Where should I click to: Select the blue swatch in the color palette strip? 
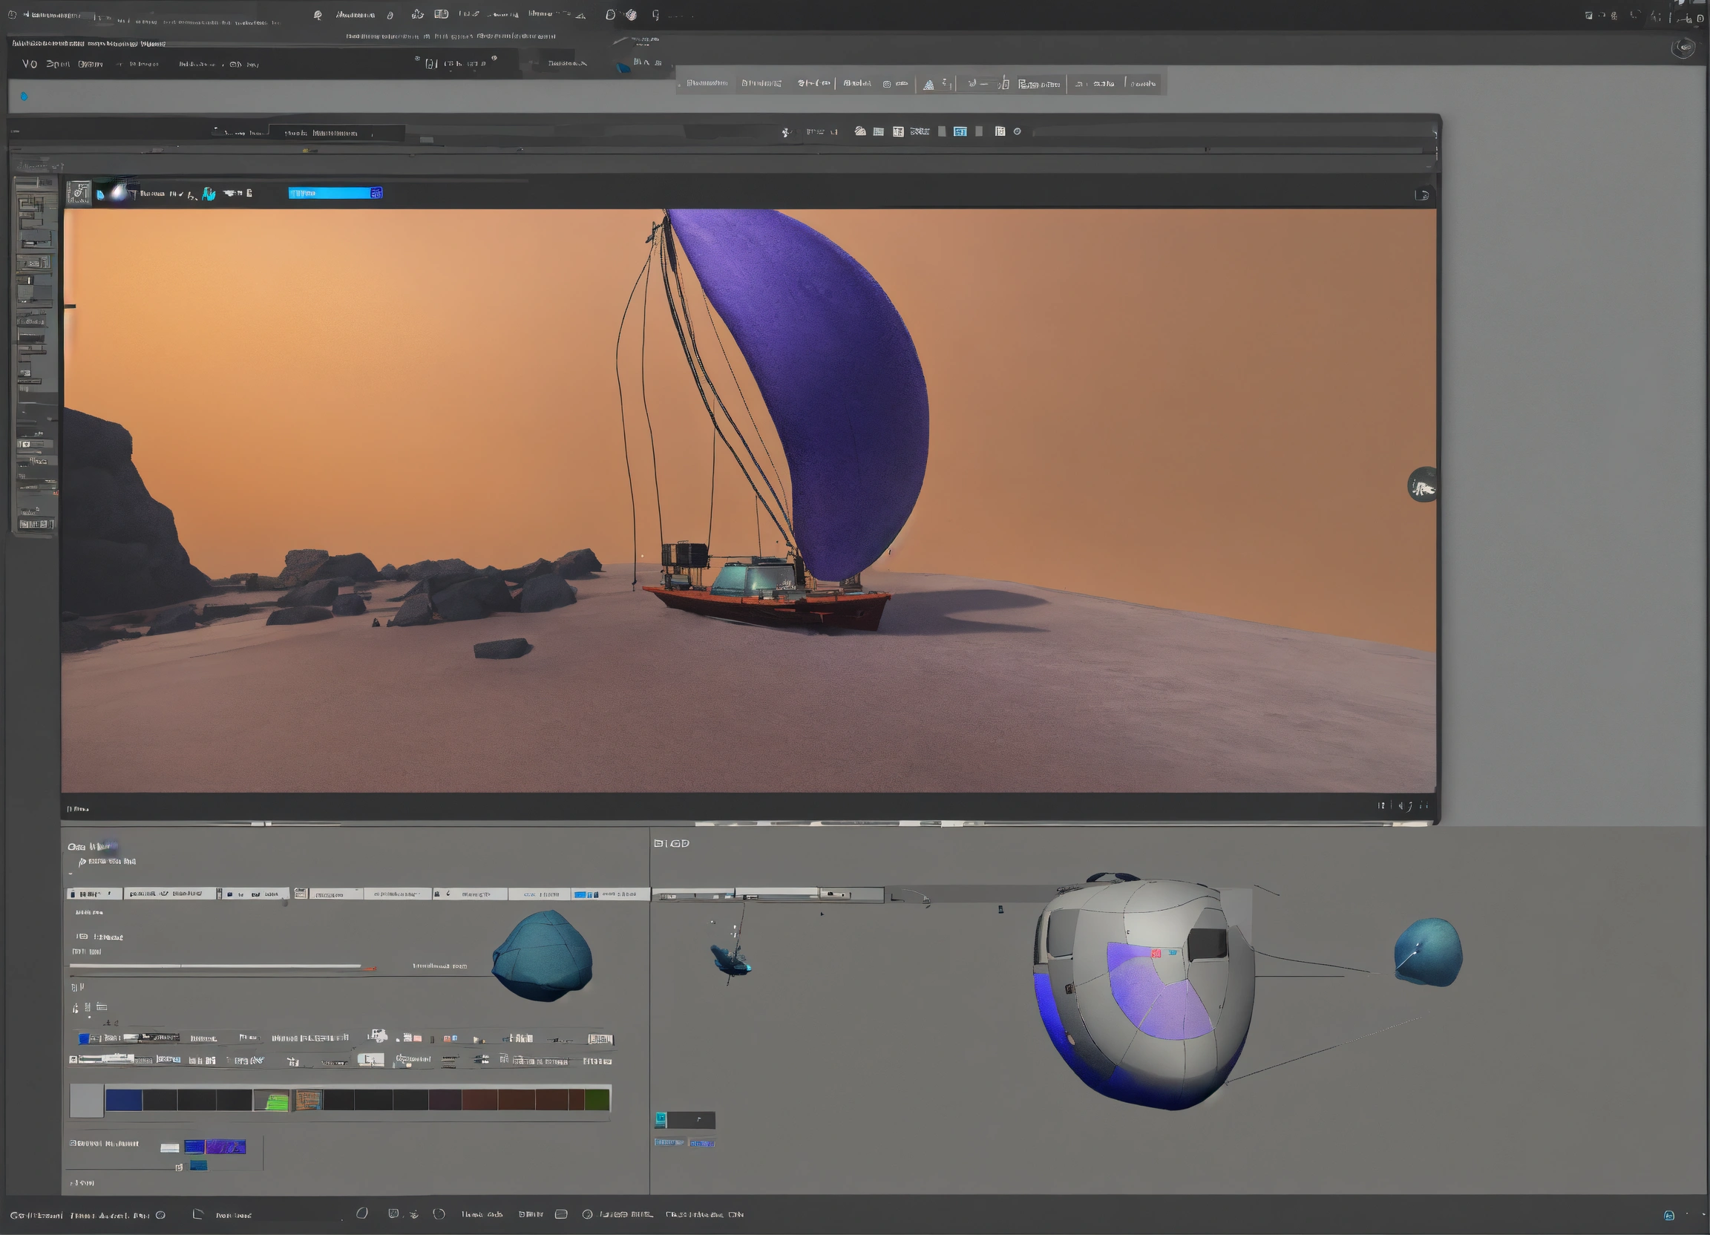point(124,1101)
